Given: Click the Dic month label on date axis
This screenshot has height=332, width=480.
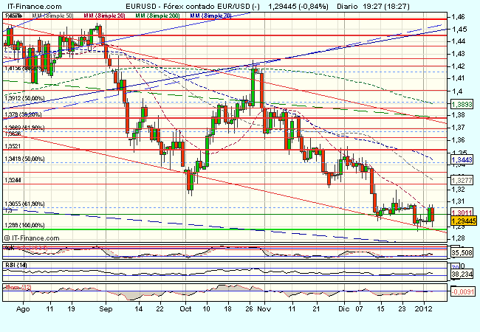Looking at the screenshot, I should click(x=344, y=309).
